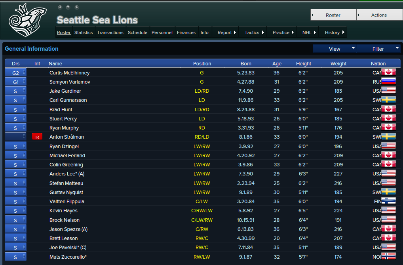Sort roster by Drs column header
The height and width of the screenshot is (265, 403).
[x=16, y=63]
